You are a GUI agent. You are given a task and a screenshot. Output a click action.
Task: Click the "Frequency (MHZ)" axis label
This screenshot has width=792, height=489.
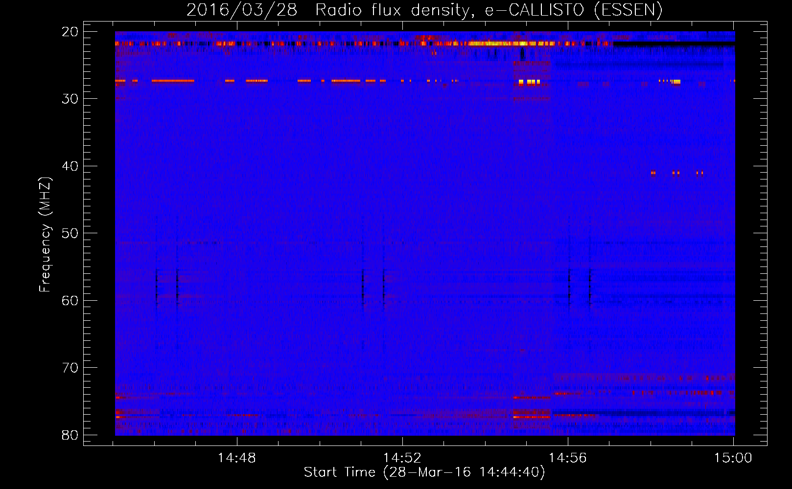(x=45, y=235)
